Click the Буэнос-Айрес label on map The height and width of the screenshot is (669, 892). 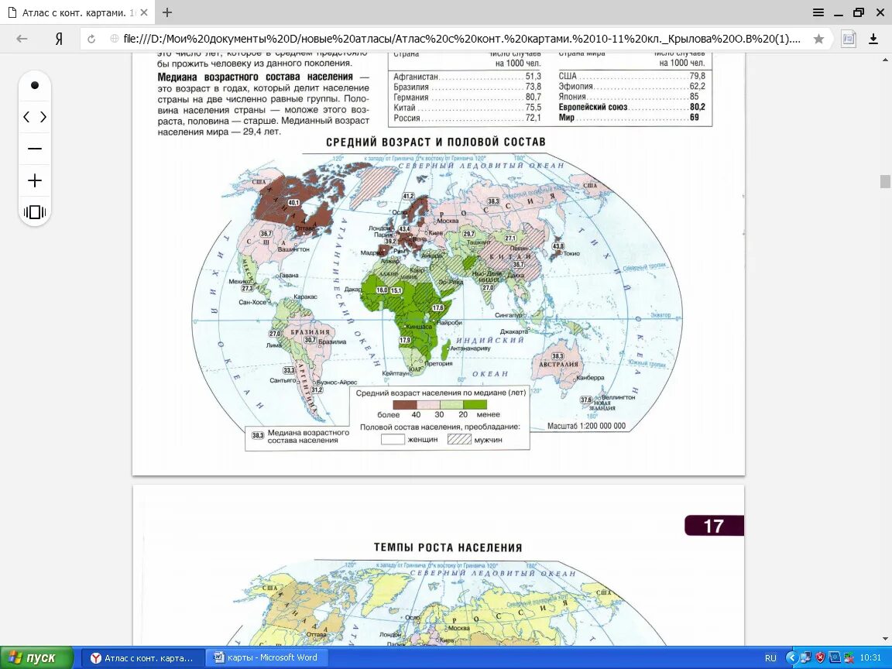coord(336,383)
